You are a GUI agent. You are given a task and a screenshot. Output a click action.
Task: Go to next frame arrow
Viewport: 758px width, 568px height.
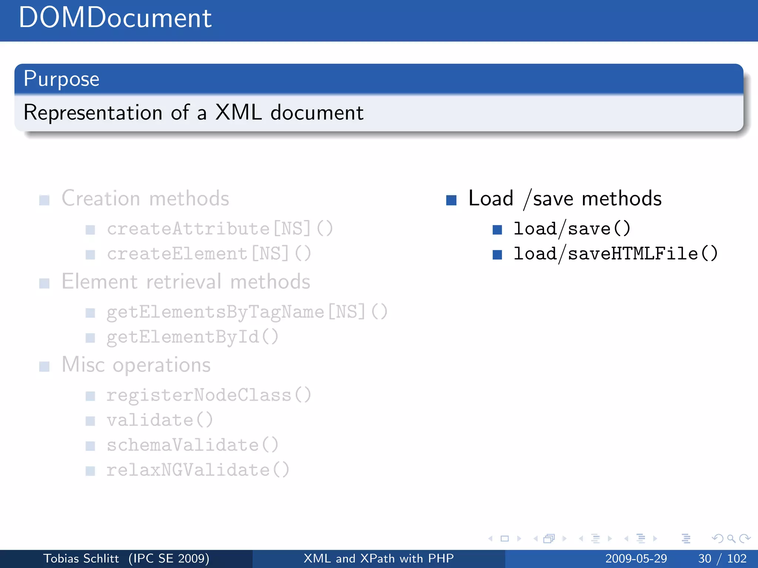click(x=564, y=539)
